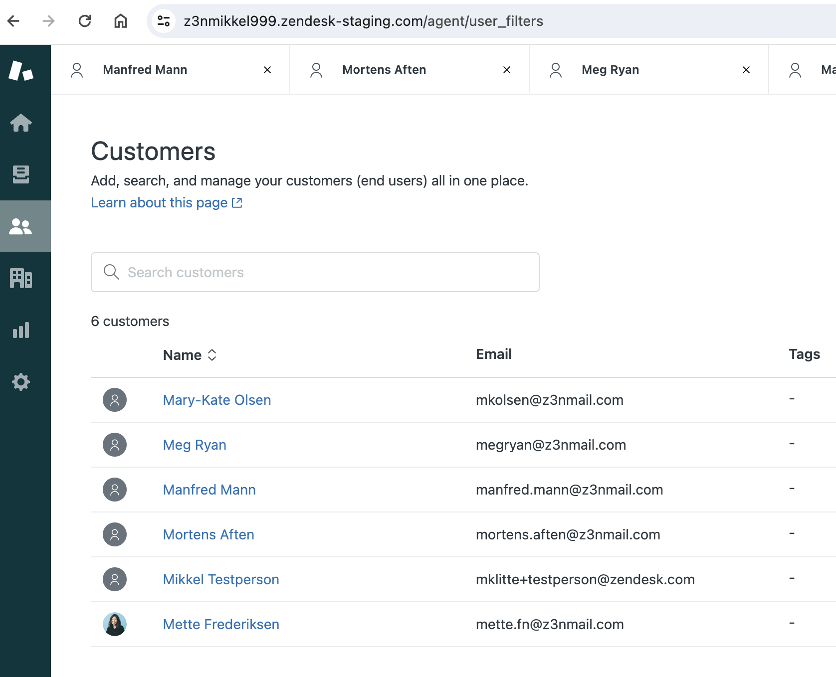Switch to the Meg Ryan tab
Viewport: 836px width, 677px height.
[x=610, y=70]
